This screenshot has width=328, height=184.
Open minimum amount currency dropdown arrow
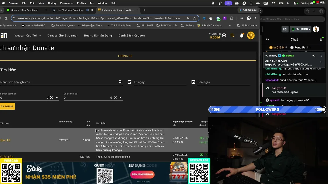(57, 98)
